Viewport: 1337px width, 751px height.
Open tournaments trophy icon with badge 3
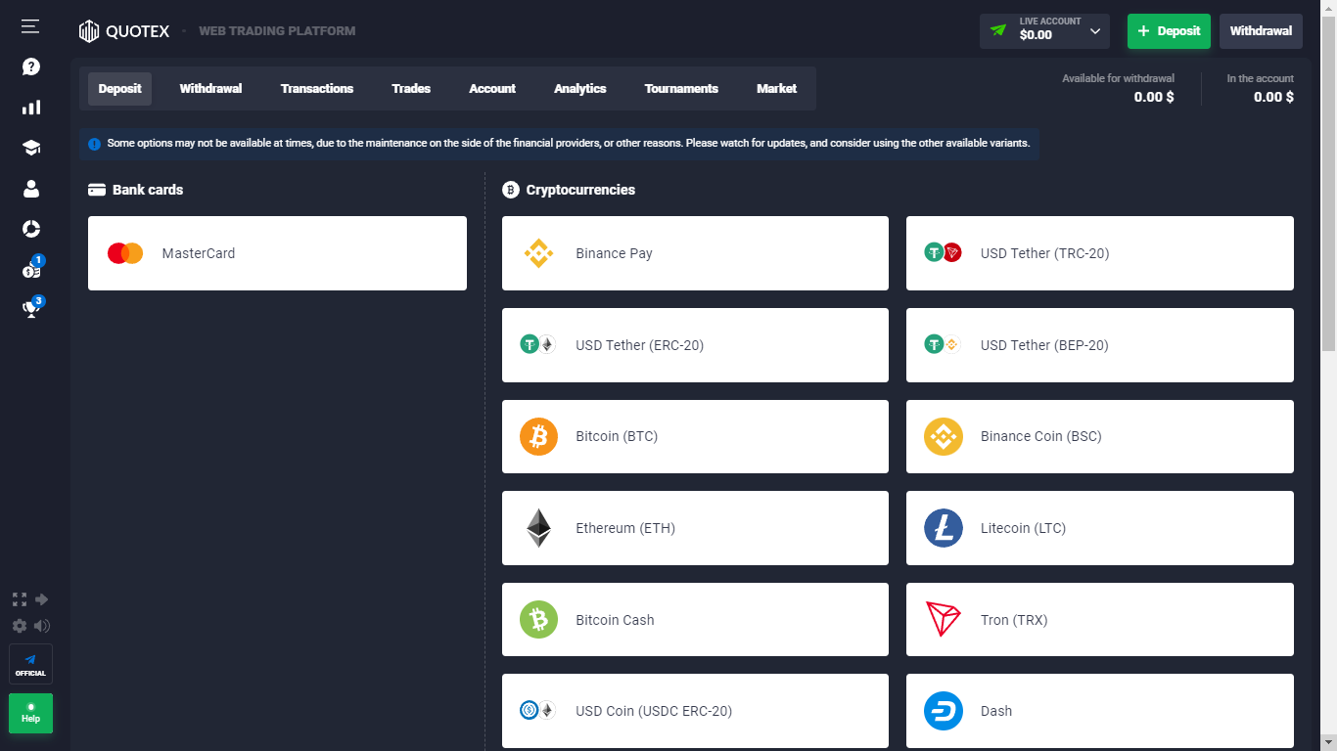tap(31, 309)
